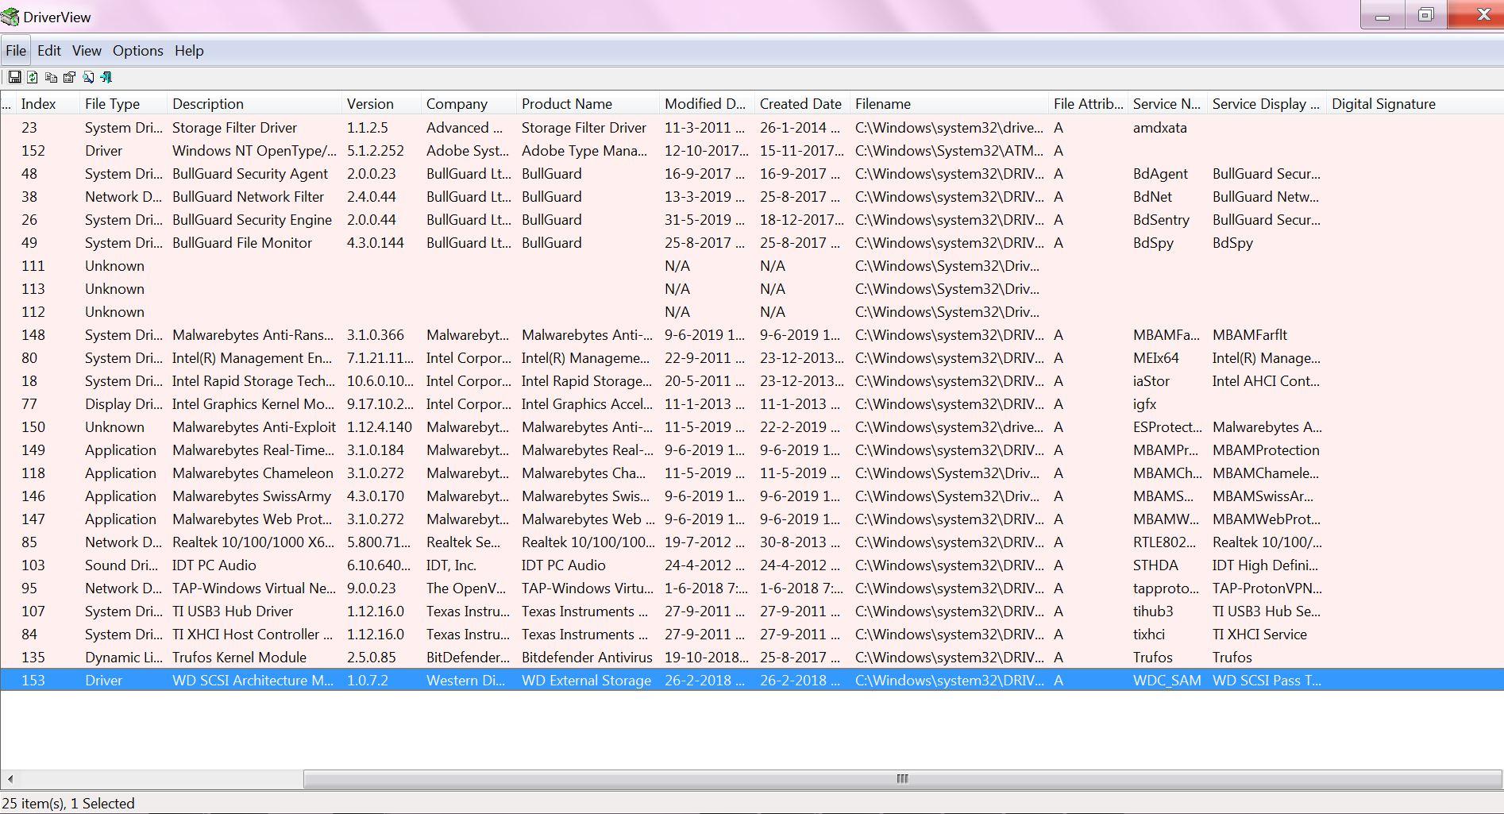The width and height of the screenshot is (1504, 814).
Task: Sort by the Created Date column header
Action: (x=802, y=104)
